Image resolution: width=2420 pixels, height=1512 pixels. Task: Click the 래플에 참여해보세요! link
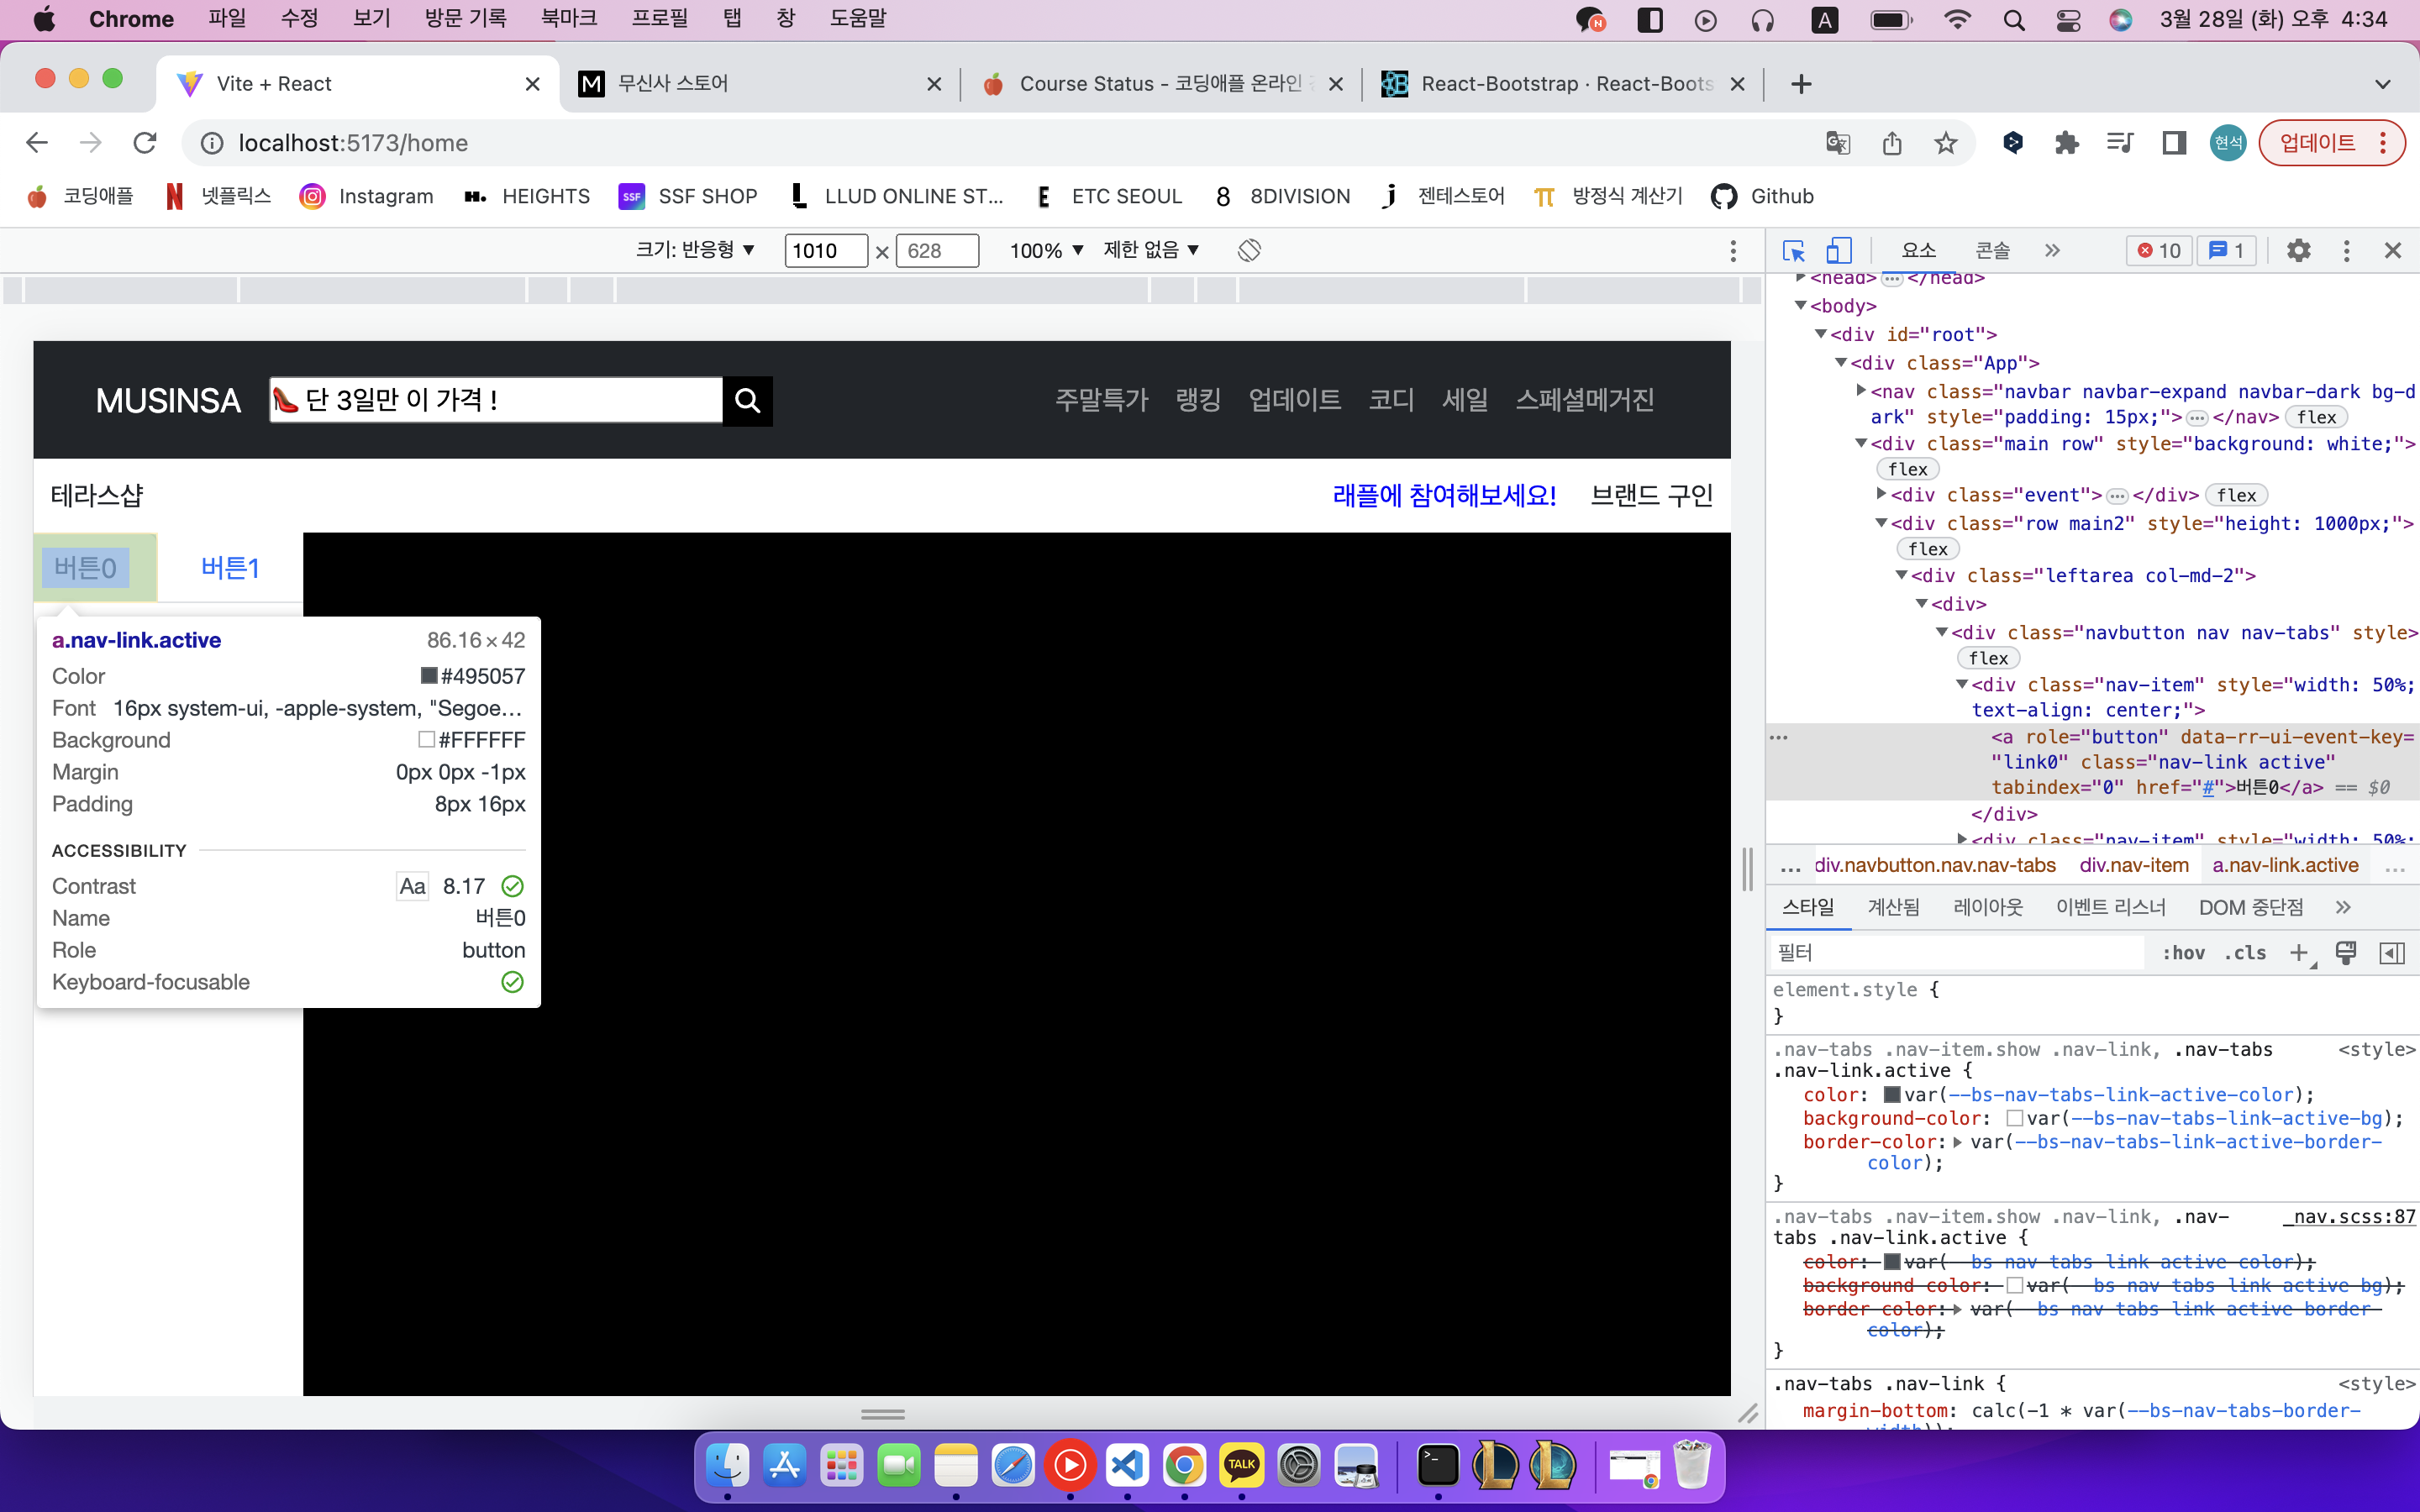click(x=1444, y=495)
